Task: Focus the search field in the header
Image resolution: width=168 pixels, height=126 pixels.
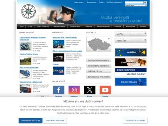Action: (x=134, y=2)
